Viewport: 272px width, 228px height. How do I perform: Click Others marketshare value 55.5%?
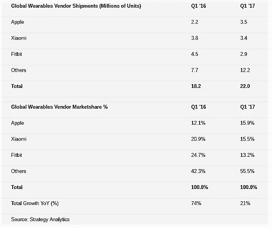coord(248,171)
